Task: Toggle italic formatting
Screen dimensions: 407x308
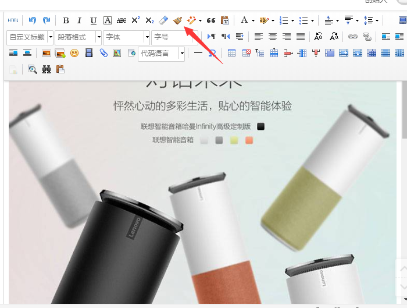Action: point(80,20)
